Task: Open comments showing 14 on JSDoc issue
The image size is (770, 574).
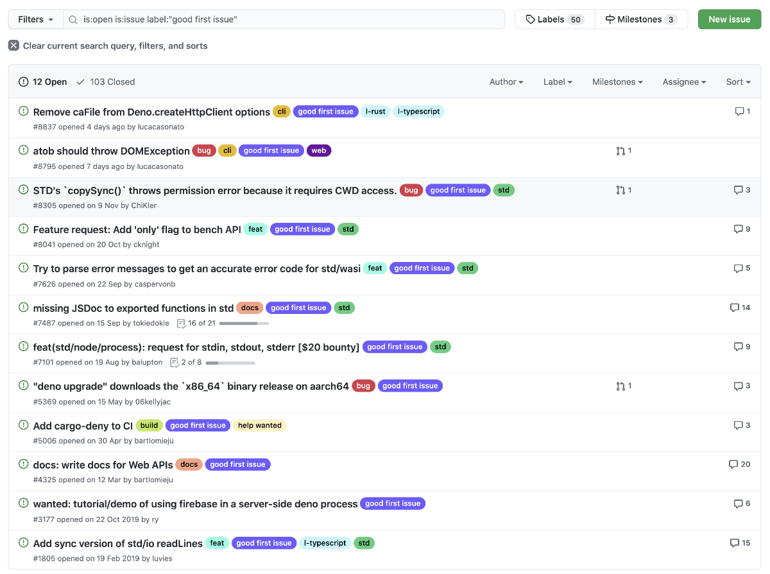Action: 740,308
